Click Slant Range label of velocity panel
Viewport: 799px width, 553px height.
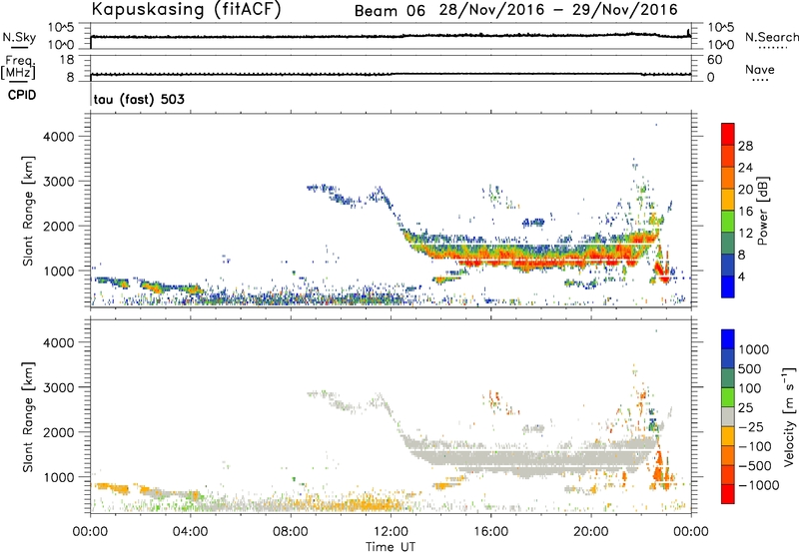[x=28, y=416]
